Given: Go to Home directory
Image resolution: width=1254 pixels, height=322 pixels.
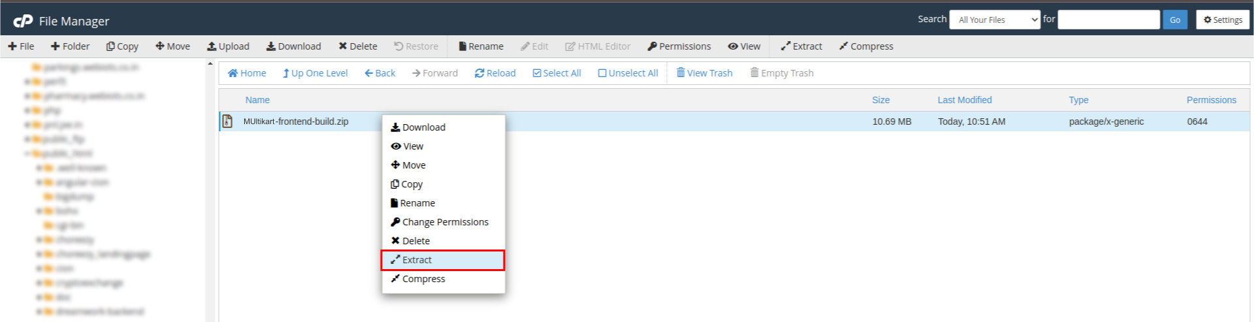Looking at the screenshot, I should [246, 73].
